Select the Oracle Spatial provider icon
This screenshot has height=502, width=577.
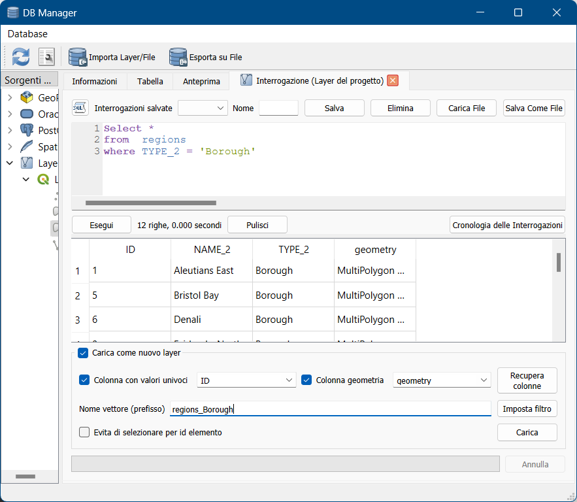pos(27,114)
